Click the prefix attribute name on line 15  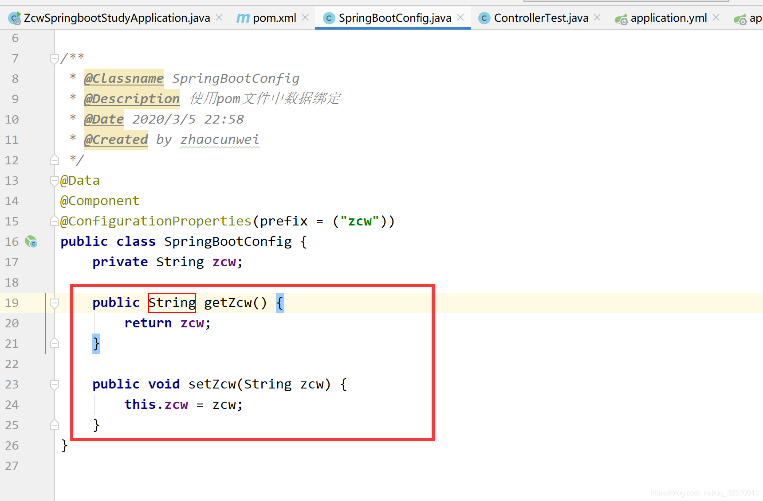(284, 221)
